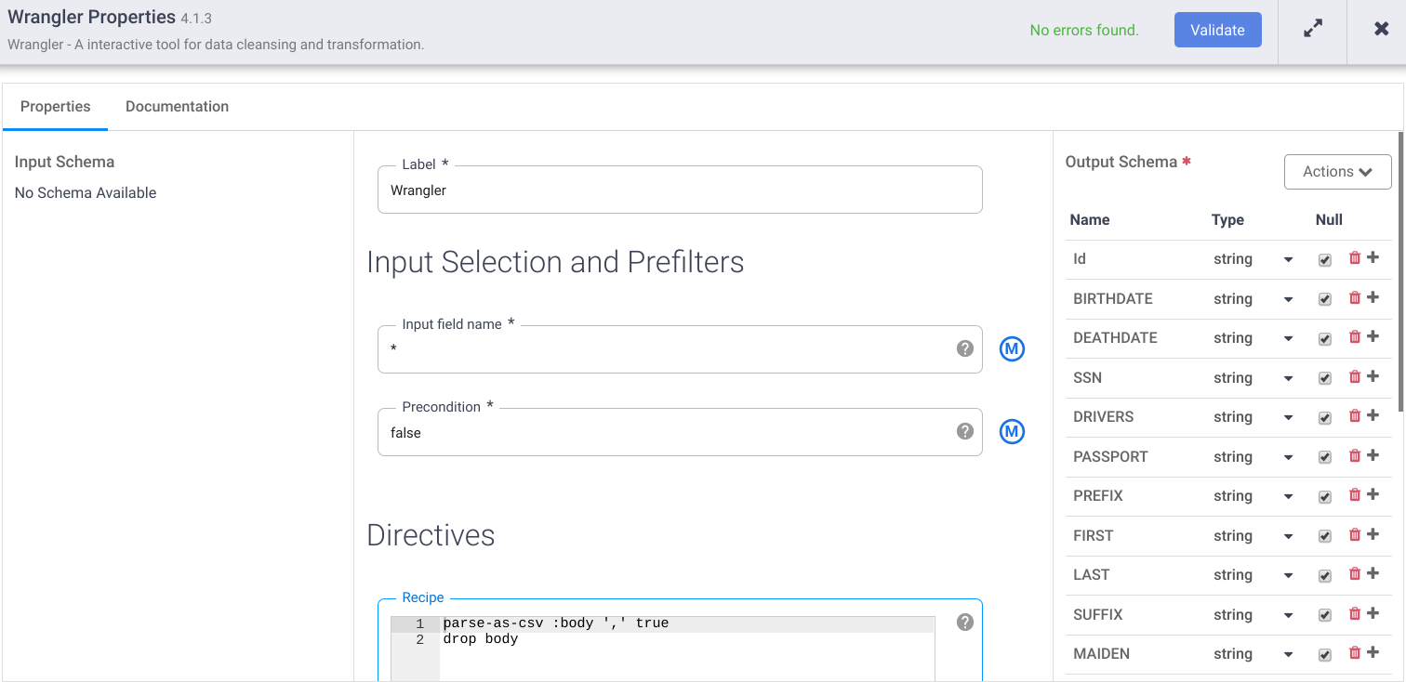Click the macro icon beside Precondition
Screen dimensions: 1406x682
tap(1012, 432)
